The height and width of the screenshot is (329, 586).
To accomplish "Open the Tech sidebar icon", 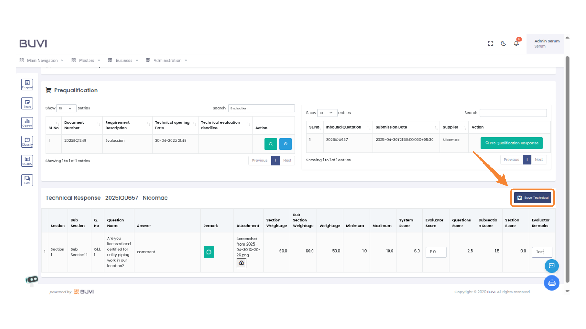I will [27, 104].
